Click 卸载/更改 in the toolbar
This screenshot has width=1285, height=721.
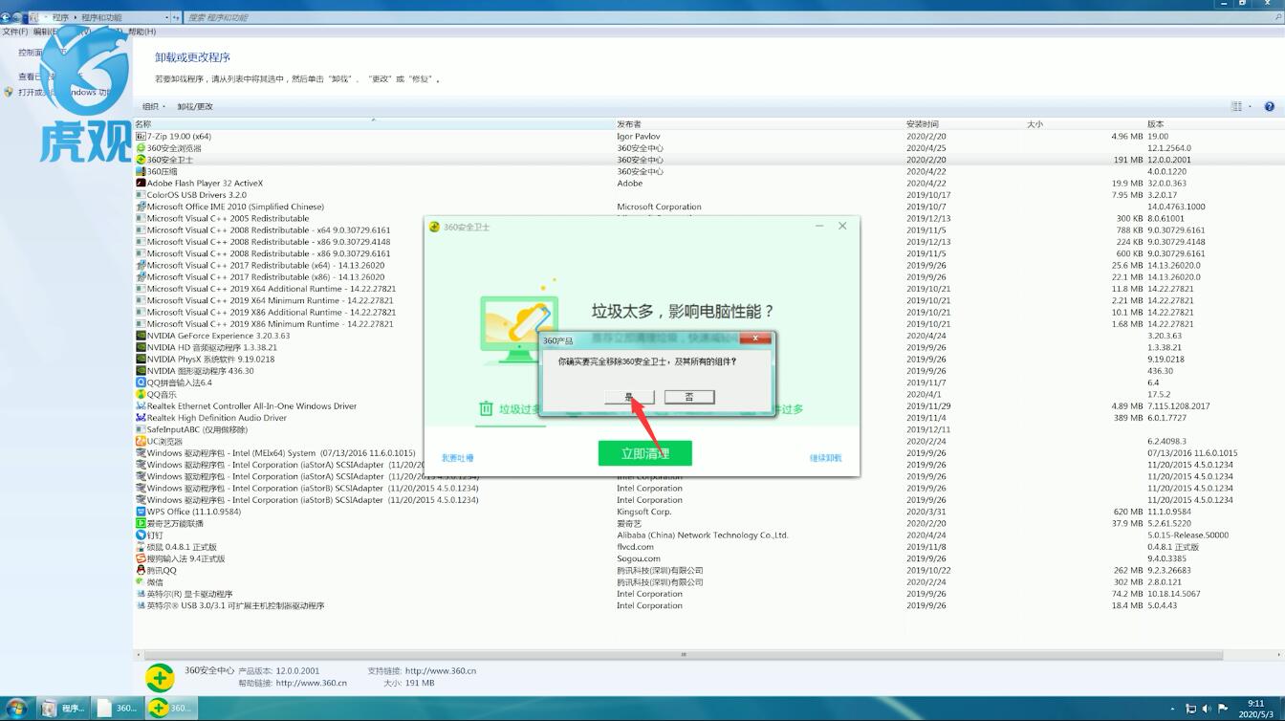pos(195,106)
